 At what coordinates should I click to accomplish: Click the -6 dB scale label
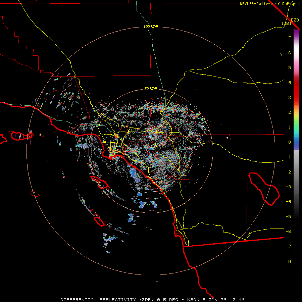pyautogui.click(x=288, y=232)
